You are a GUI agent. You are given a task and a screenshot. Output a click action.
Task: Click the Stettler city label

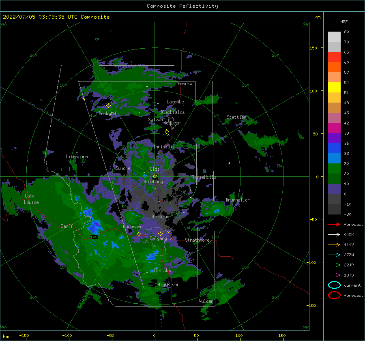(x=236, y=117)
